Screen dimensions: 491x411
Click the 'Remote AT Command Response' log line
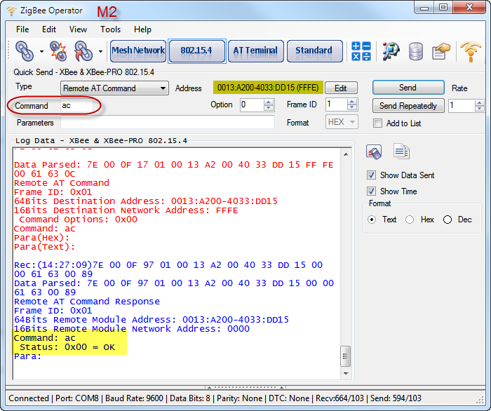point(87,302)
